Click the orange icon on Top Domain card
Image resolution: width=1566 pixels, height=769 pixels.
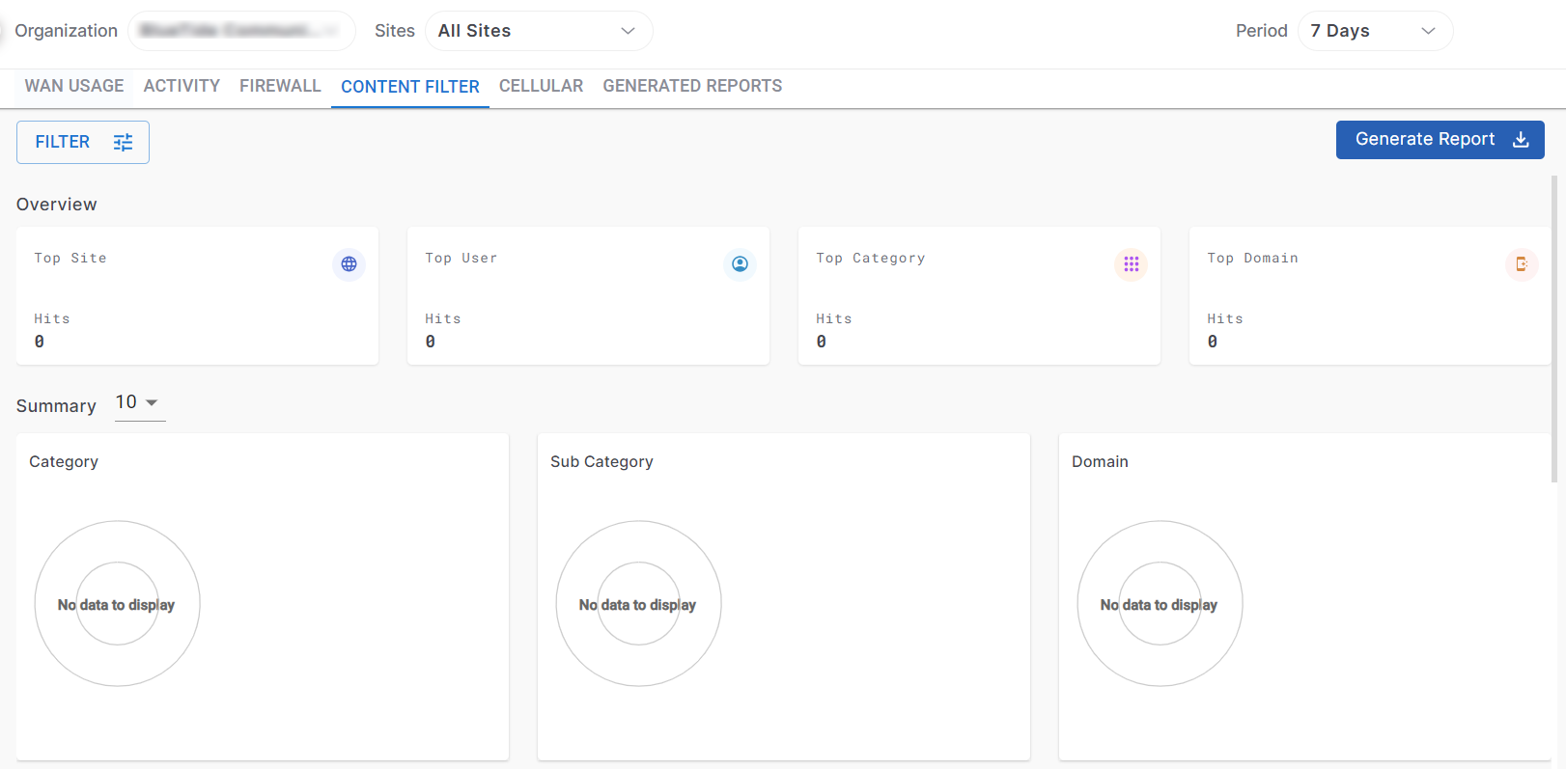click(x=1522, y=264)
